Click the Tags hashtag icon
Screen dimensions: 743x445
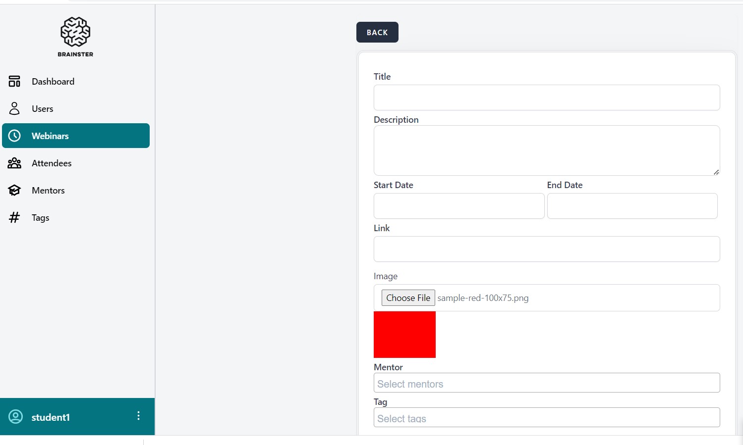point(14,218)
